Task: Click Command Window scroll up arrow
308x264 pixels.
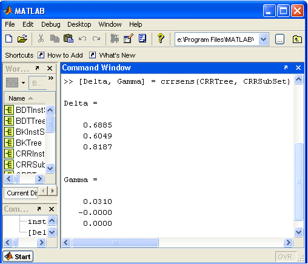Action: [x=298, y=80]
